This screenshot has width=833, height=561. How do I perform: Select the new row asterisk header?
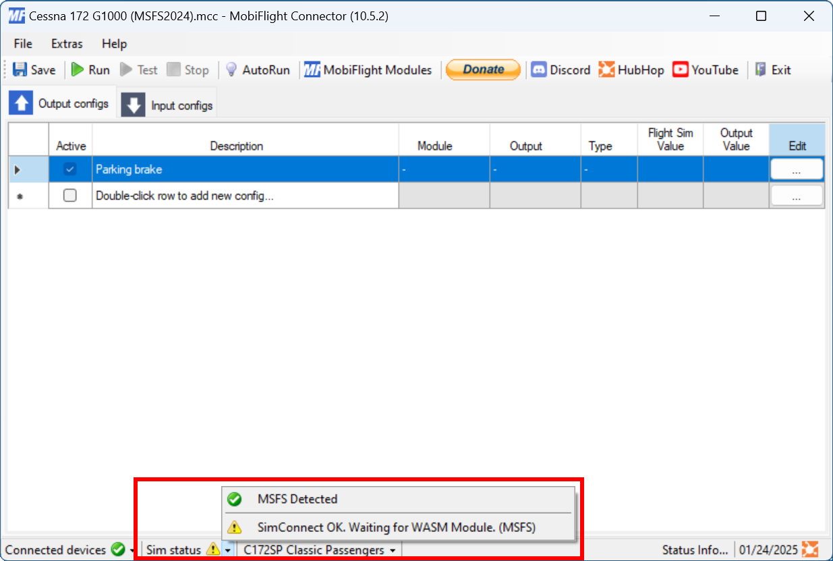28,196
